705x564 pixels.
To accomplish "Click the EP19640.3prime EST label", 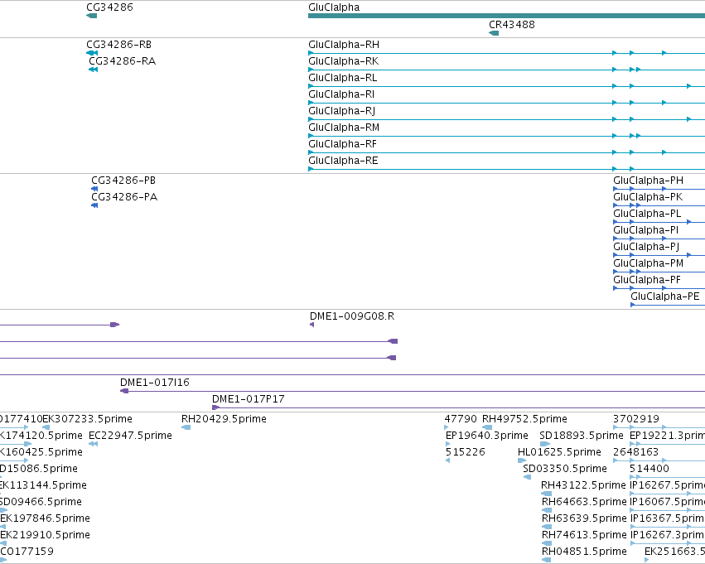I will point(487,436).
